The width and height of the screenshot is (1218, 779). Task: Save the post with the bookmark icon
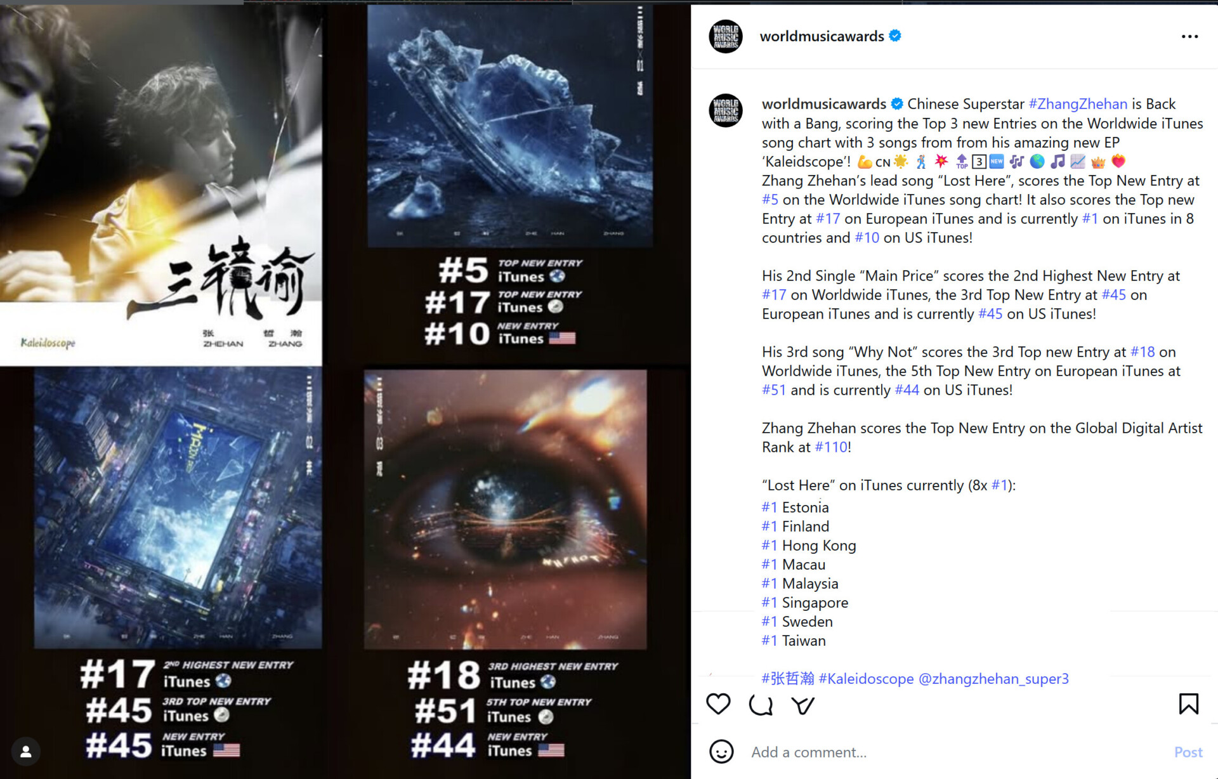pos(1189,704)
